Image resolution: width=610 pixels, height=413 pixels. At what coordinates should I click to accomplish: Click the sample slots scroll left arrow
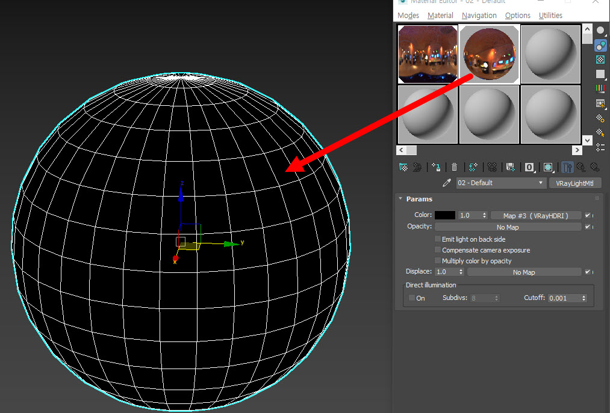point(401,150)
